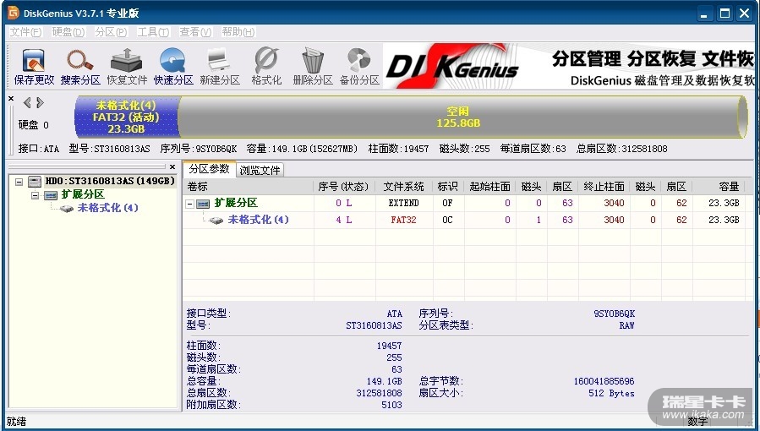This screenshot has height=431, width=760.
Task: Start the 快速分区 quick partition tool
Action: (x=173, y=67)
